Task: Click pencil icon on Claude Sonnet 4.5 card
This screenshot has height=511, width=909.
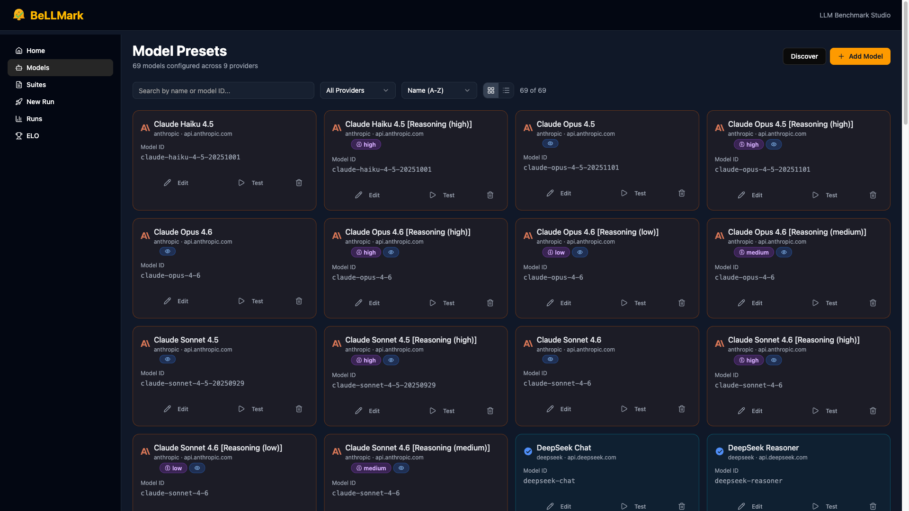Action: tap(168, 409)
